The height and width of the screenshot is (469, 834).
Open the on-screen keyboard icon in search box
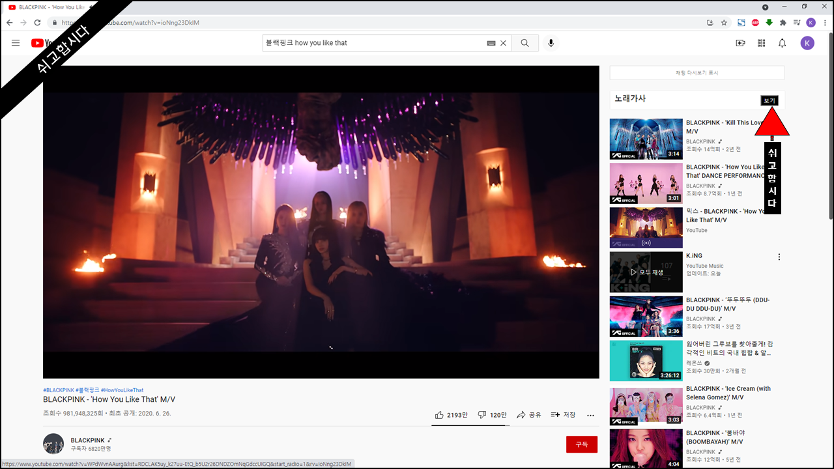(491, 43)
